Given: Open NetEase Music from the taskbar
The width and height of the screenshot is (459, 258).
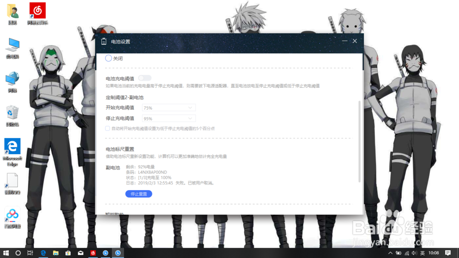Looking at the screenshot, I should 93,253.
